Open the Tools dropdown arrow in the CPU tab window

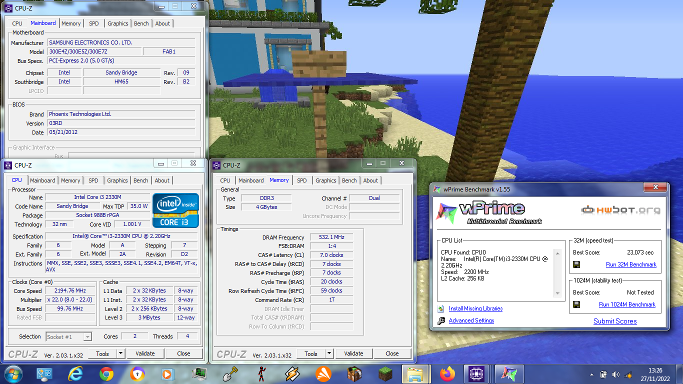(x=120, y=353)
